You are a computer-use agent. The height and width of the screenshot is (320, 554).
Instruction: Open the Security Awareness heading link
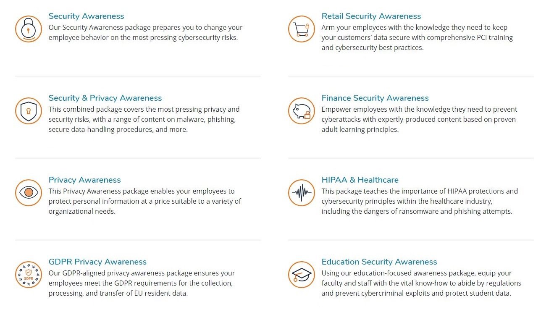(x=86, y=16)
